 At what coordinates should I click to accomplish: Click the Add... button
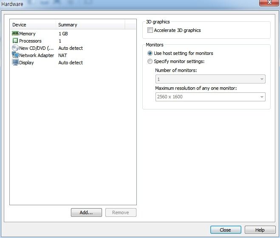coord(86,212)
